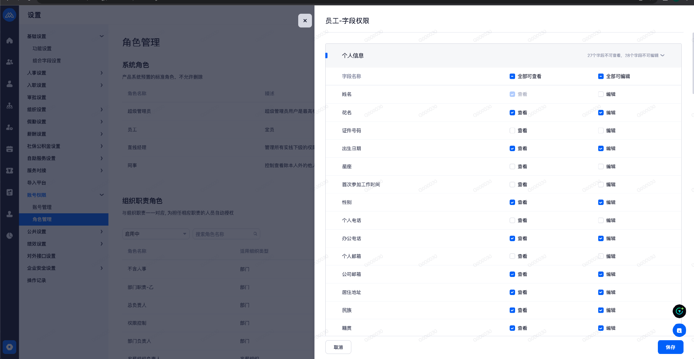Open the home icon in left sidebar
This screenshot has width=694, height=359.
click(10, 40)
